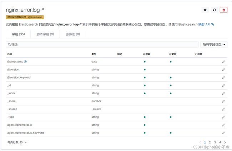Click the 可搜索 column header
This screenshot has height=151, width=232.
(x=147, y=54)
